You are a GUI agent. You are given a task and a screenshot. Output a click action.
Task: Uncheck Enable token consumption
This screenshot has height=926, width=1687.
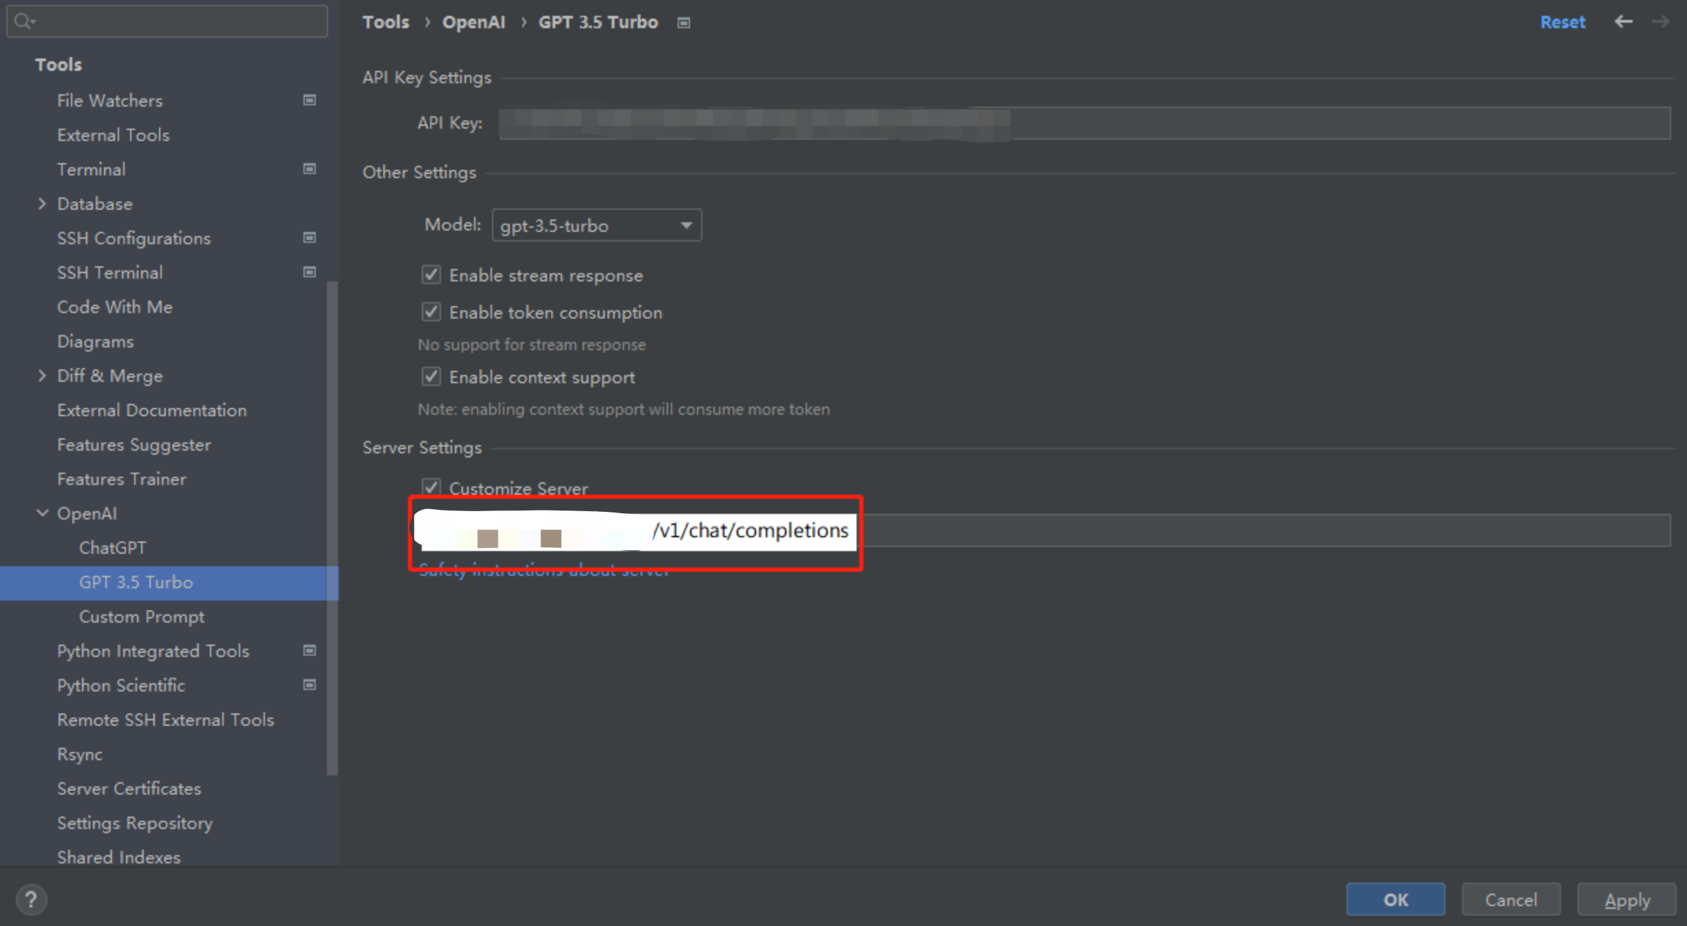click(431, 312)
